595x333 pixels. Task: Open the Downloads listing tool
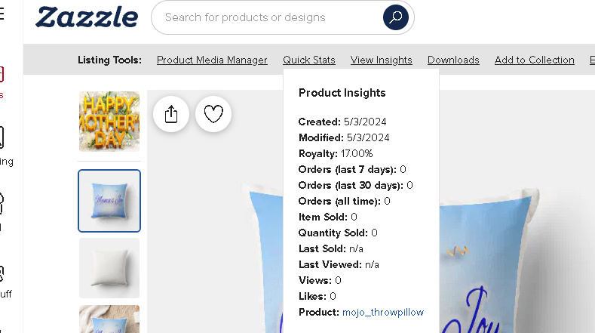[453, 60]
